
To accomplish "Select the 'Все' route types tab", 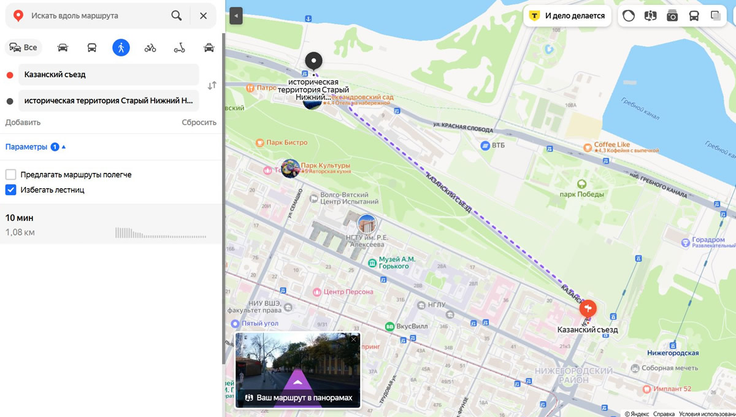I will [x=23, y=48].
